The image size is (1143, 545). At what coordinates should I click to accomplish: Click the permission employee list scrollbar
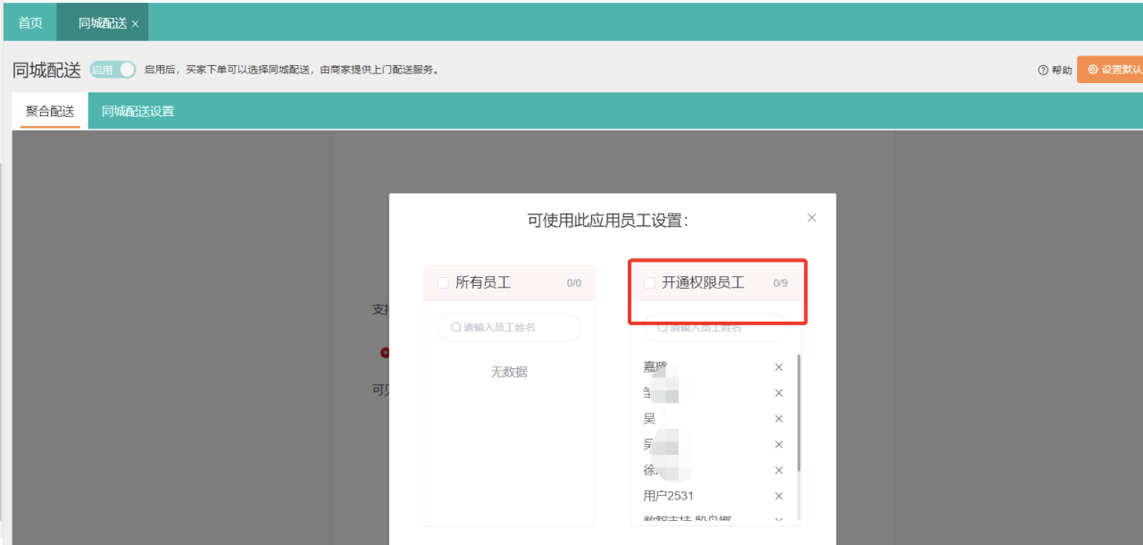(798, 411)
